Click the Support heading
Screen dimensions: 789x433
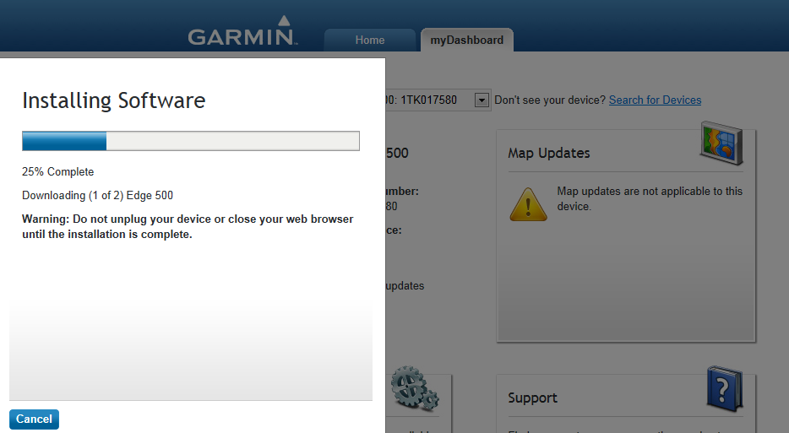[x=532, y=398]
